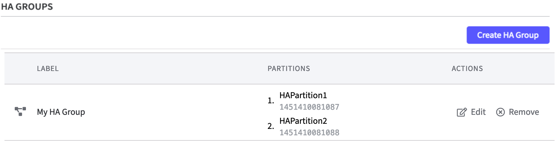Click serial number 1451410081088
The width and height of the screenshot is (560, 158).
[309, 132]
